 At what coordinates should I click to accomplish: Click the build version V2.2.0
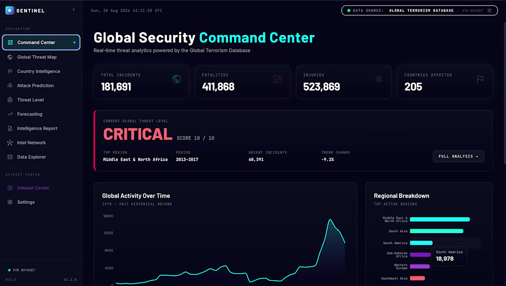[70, 280]
